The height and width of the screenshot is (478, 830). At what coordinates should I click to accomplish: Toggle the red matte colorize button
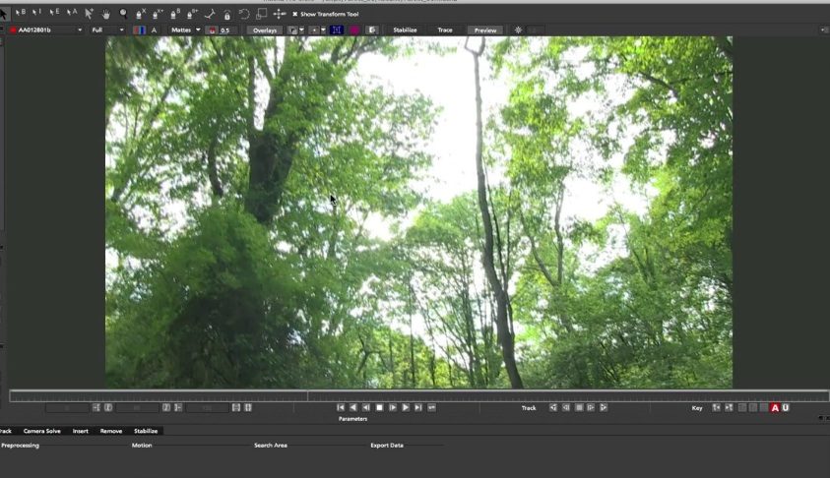tap(212, 30)
